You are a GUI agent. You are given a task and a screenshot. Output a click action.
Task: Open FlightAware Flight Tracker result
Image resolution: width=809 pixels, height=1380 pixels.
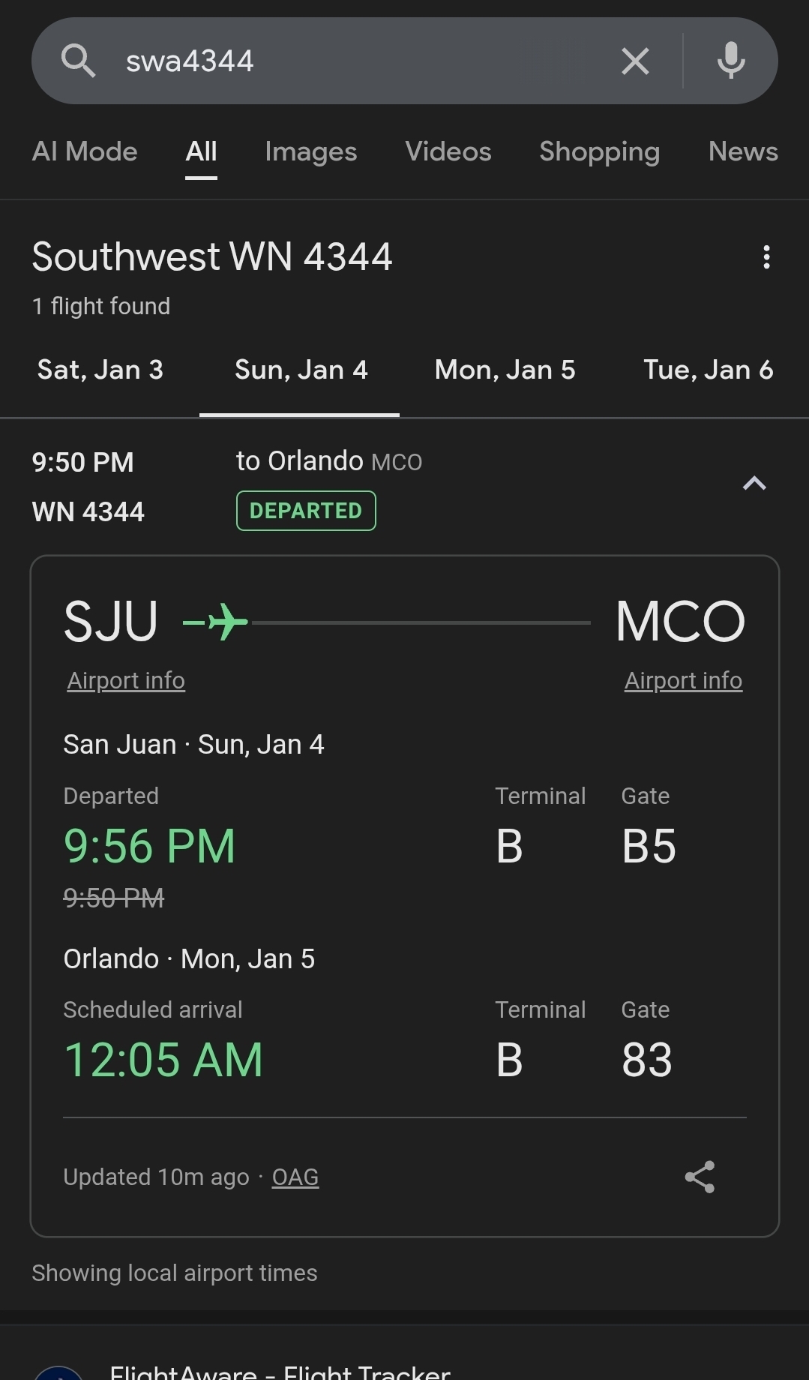click(x=280, y=1371)
